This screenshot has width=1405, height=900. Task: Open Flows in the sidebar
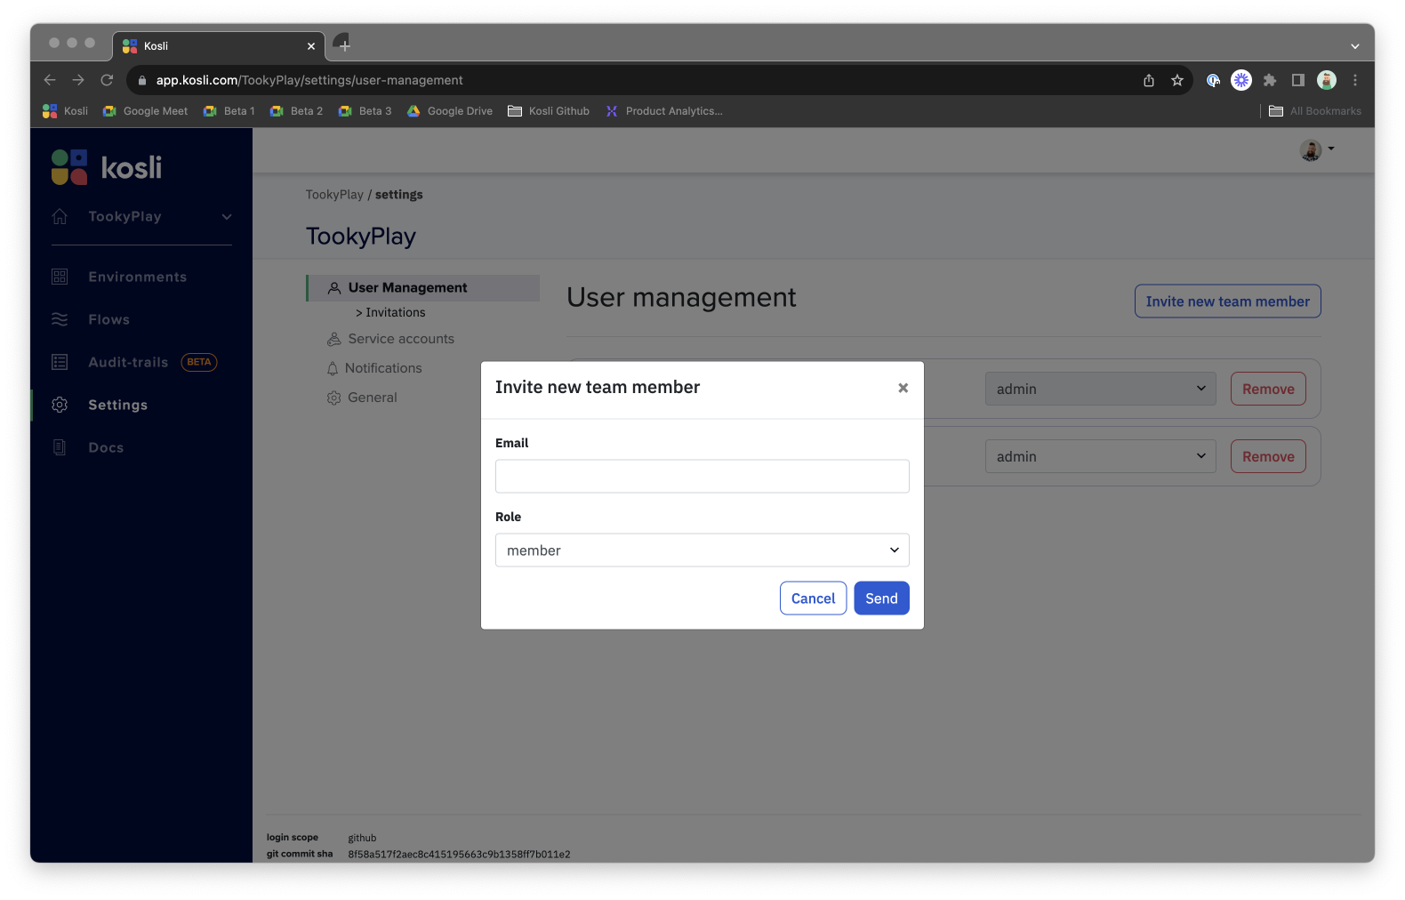109,319
